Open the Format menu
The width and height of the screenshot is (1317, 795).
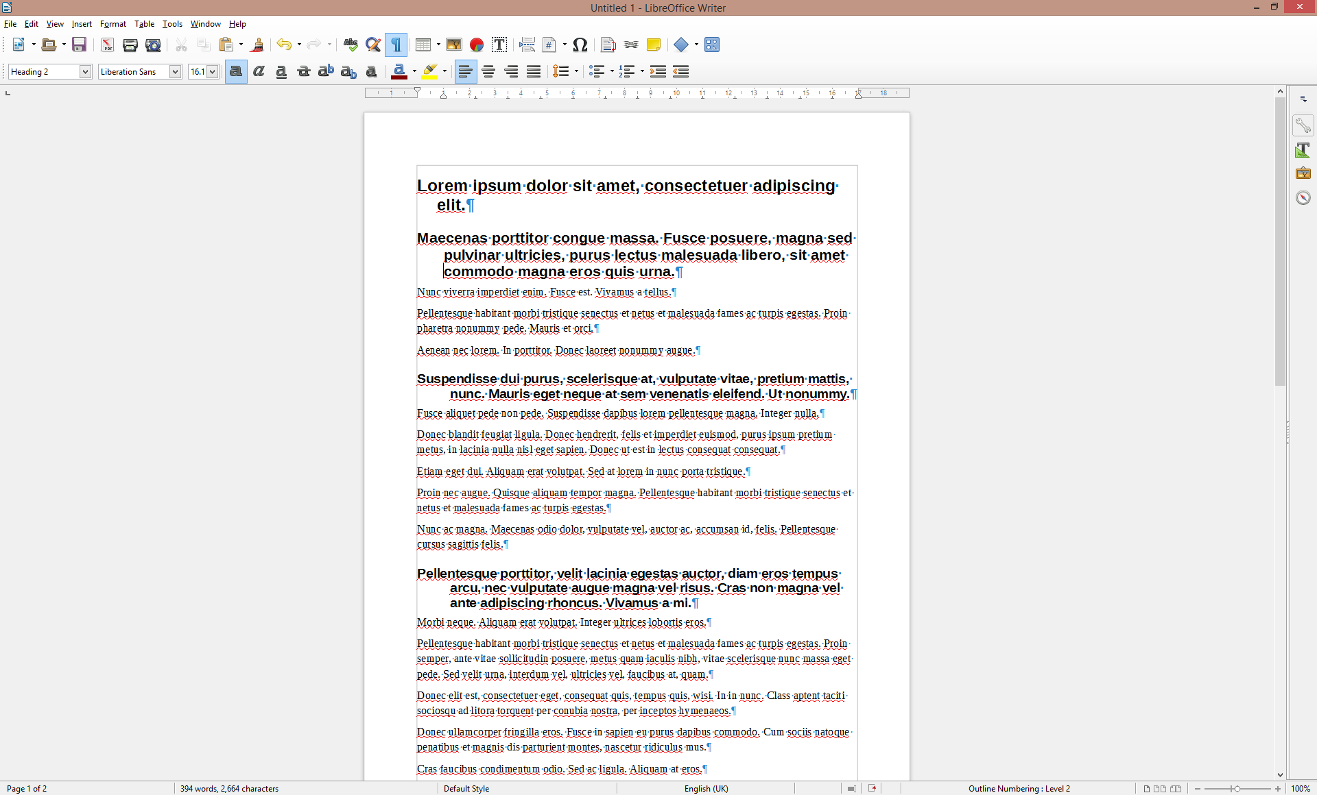click(113, 23)
